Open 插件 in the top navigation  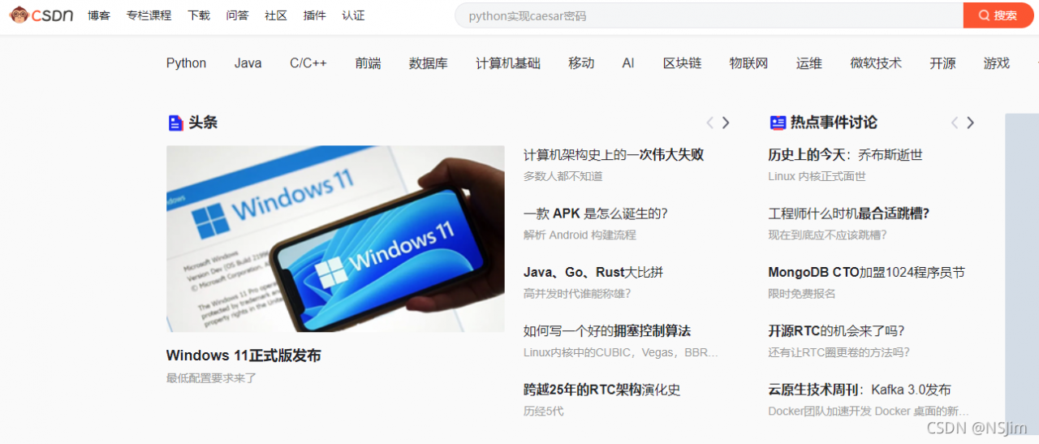tap(315, 15)
